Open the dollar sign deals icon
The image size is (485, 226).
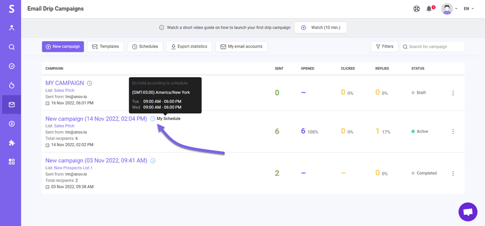11,124
